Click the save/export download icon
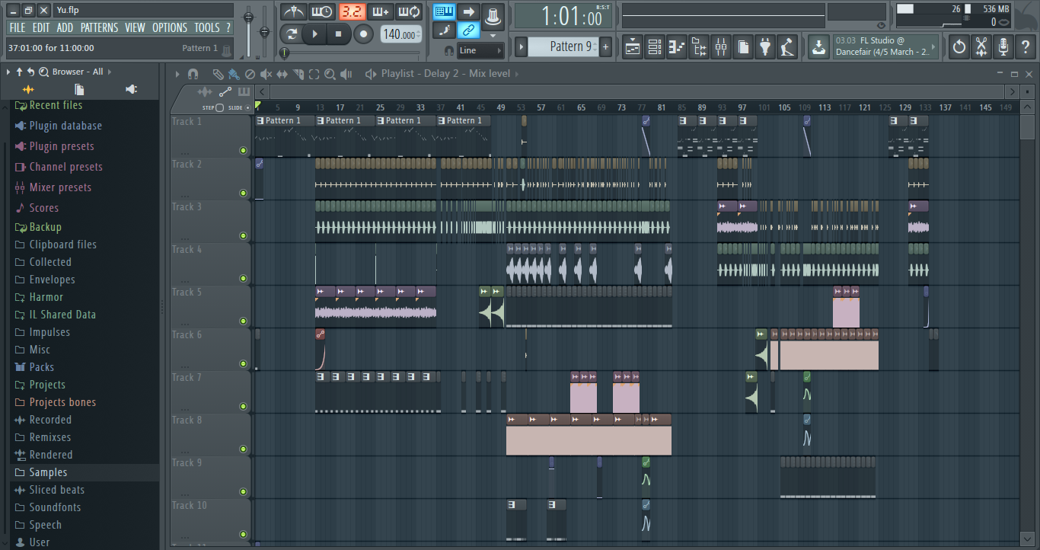 point(818,46)
